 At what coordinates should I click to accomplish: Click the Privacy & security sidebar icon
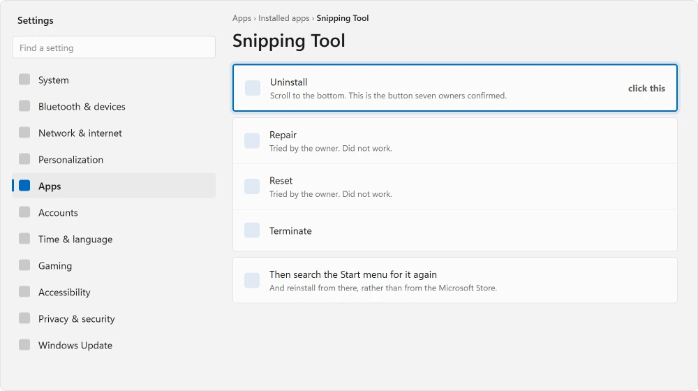click(x=24, y=318)
